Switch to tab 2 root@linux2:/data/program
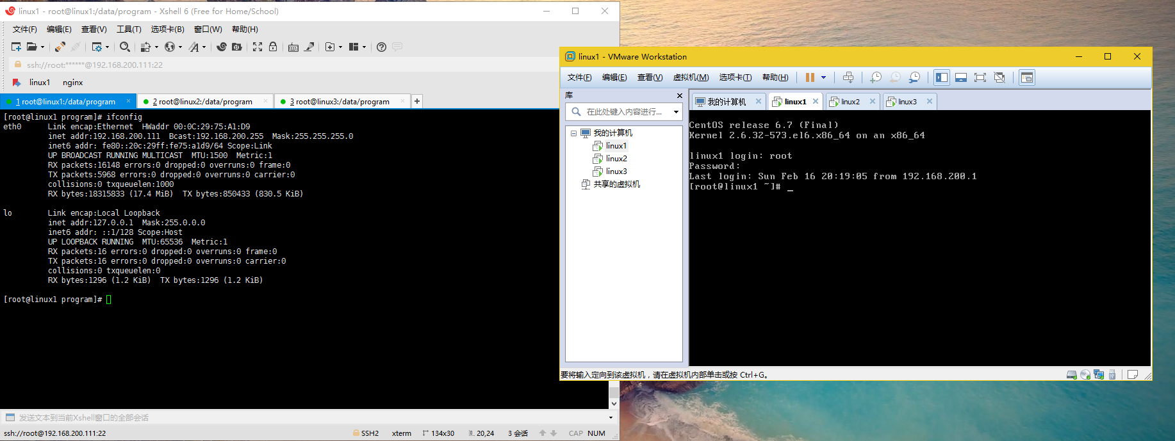This screenshot has width=1175, height=441. click(x=205, y=101)
